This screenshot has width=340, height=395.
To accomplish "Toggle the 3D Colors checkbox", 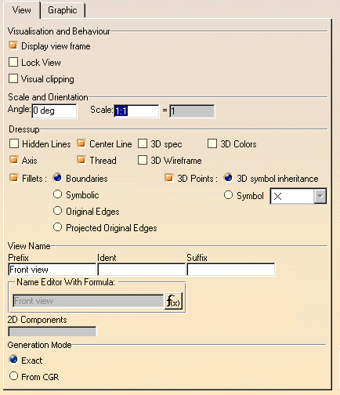I will click(212, 143).
